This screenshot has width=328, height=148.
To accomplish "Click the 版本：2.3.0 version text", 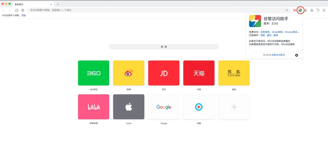I will click(271, 24).
